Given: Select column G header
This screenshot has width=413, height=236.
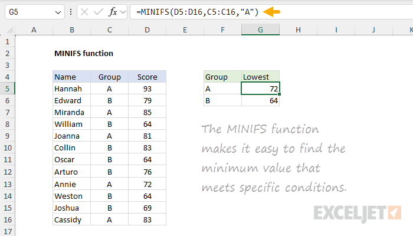Looking at the screenshot, I should (x=261, y=29).
